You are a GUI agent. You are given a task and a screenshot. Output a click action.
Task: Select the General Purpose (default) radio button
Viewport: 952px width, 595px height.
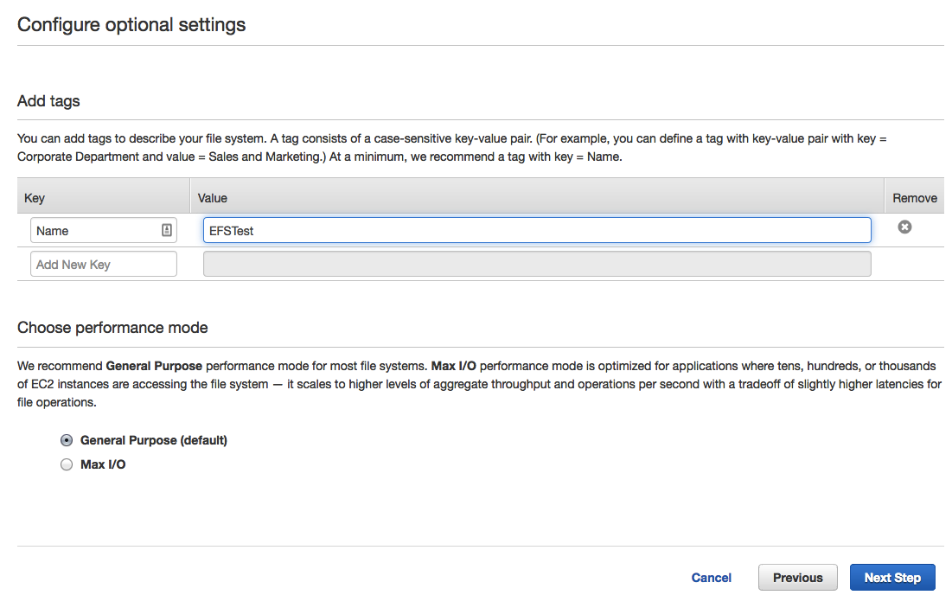pyautogui.click(x=67, y=440)
